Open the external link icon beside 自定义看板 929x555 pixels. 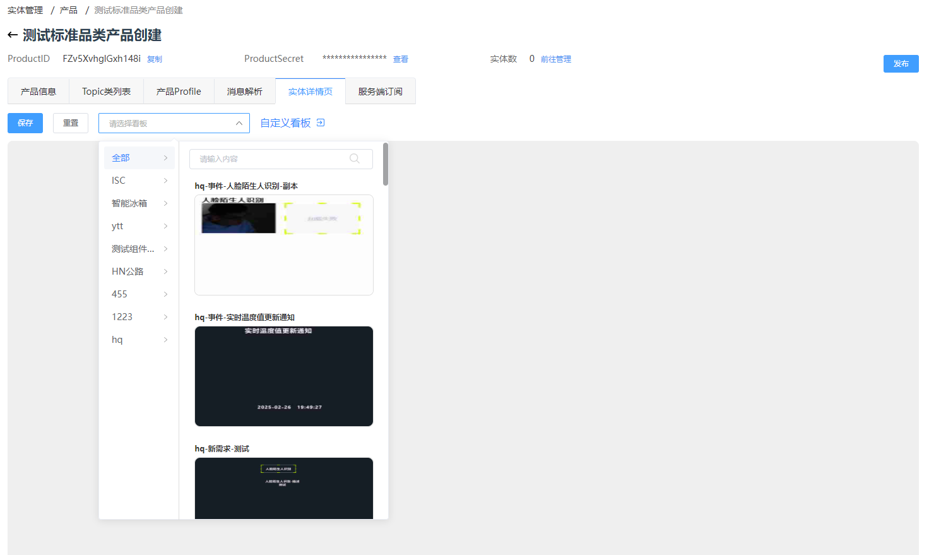[x=321, y=122]
